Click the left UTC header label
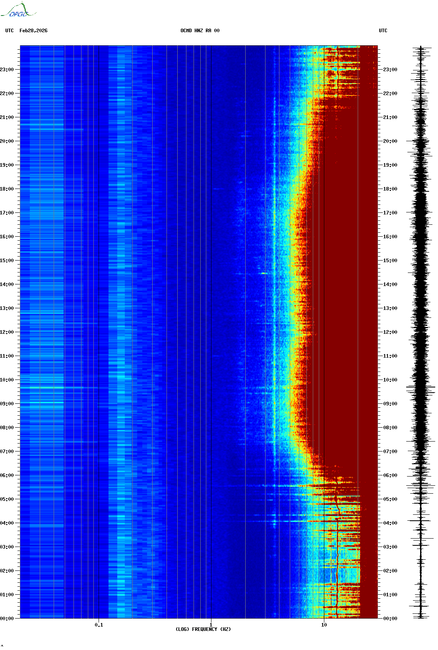 (10, 31)
